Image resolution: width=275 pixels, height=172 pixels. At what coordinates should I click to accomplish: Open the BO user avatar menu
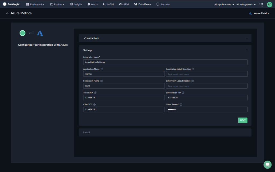pos(269,5)
